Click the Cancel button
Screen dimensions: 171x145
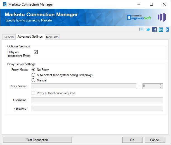[x=155, y=140]
